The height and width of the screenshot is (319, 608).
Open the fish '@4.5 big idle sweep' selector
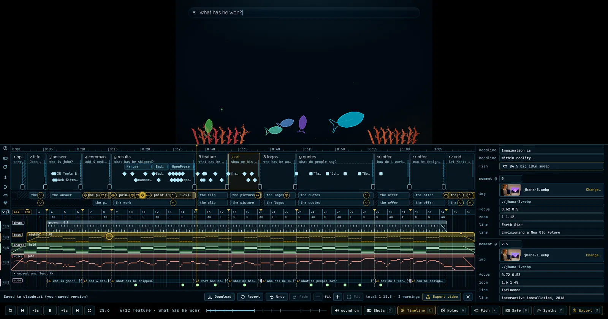click(551, 166)
